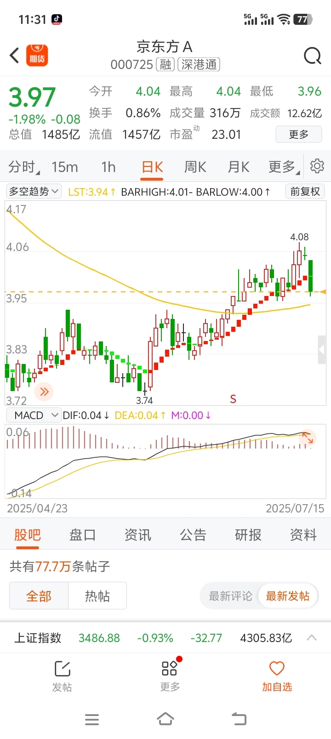331x739 pixels.
Task: Tap the DEA:0.04 MACD value
Action: pos(140,415)
